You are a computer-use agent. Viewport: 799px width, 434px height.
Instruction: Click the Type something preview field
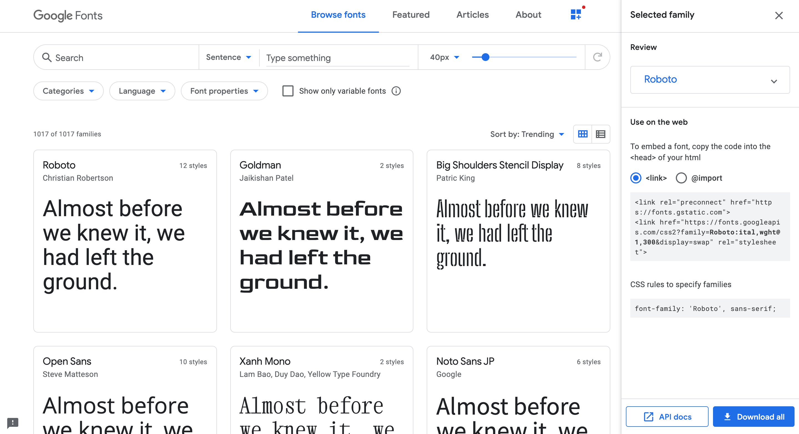coord(338,58)
